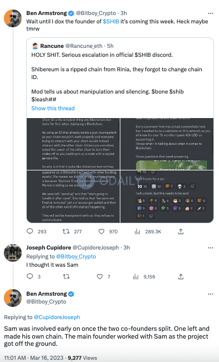Open more options on top Ben Armstrong tweet
Image resolution: width=219 pixels, height=362 pixels.
211,13
